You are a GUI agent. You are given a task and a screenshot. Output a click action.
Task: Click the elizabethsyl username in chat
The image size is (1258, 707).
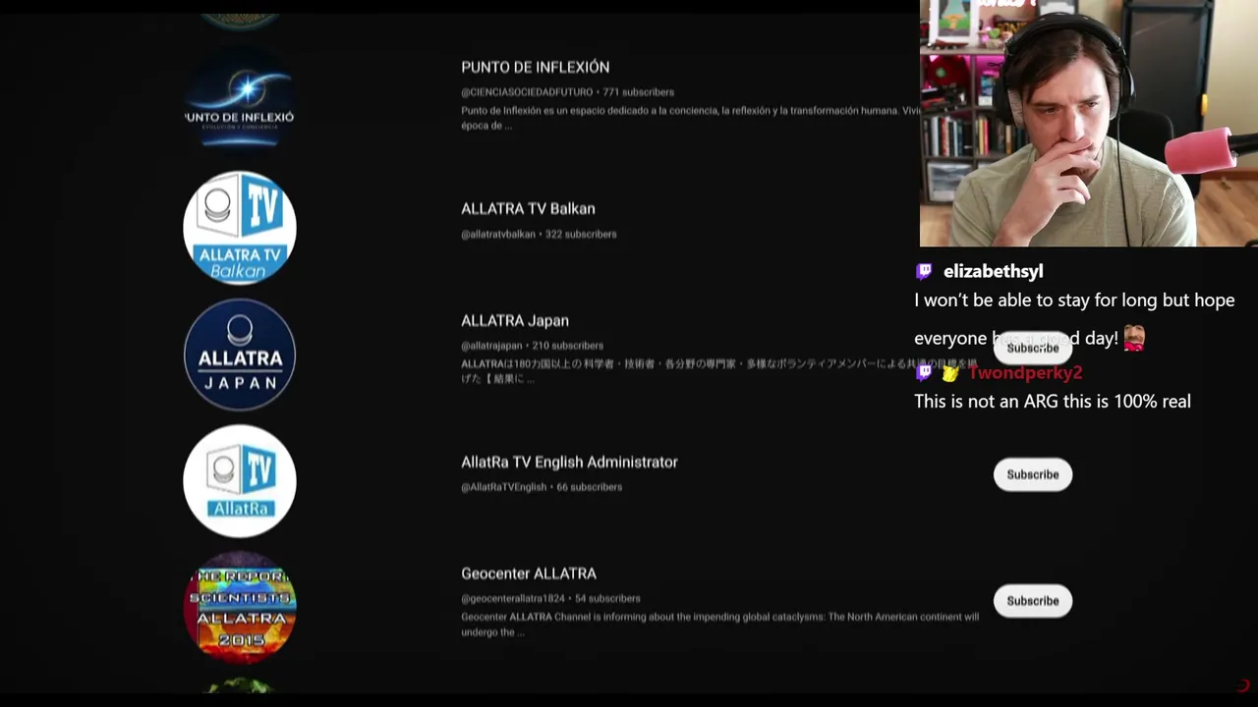[x=993, y=272]
